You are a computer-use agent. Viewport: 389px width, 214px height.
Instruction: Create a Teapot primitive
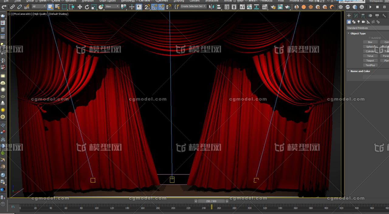click(370, 61)
